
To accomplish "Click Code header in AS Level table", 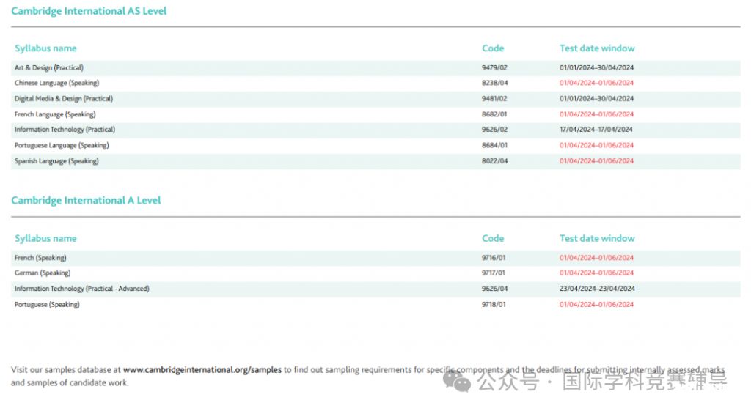I will [493, 48].
